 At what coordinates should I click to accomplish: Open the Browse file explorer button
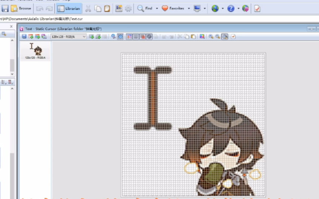point(21,8)
